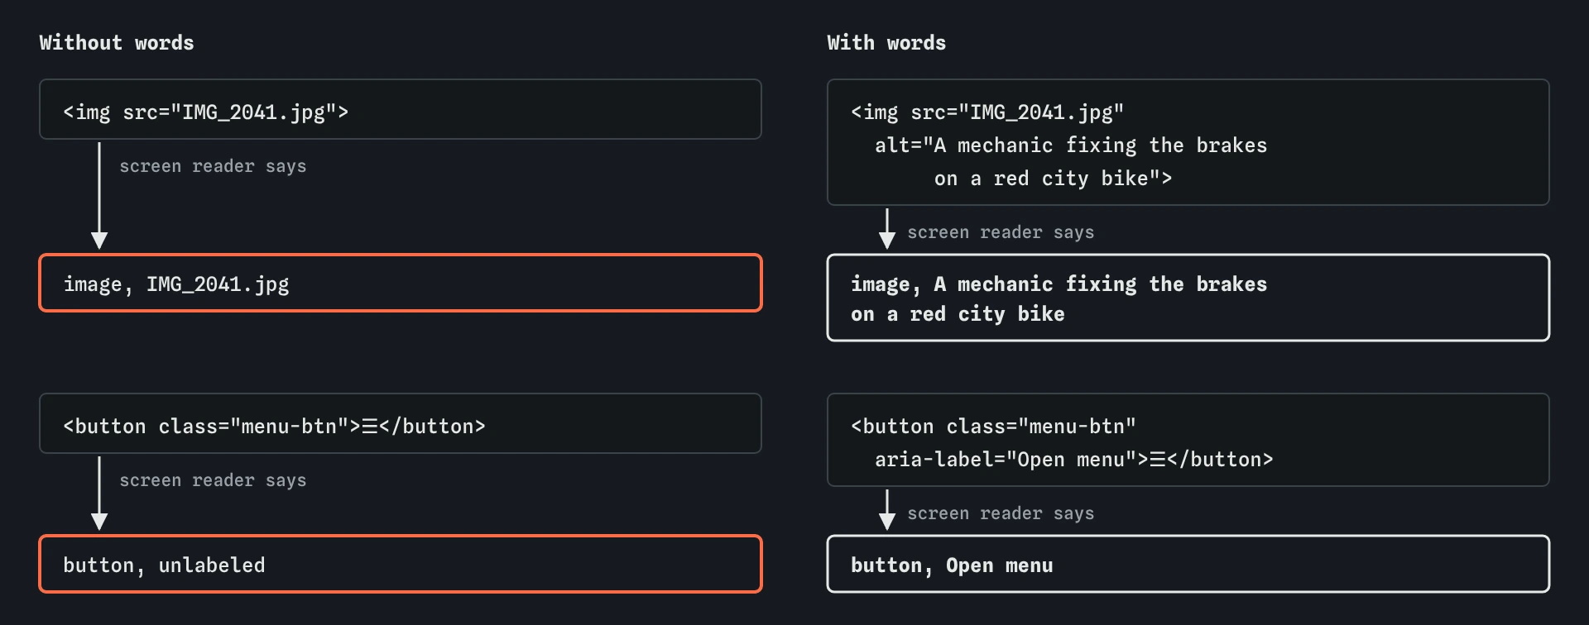
Task: Click 'screen reader says' label above 'button, Open menu'
Action: click(1001, 513)
